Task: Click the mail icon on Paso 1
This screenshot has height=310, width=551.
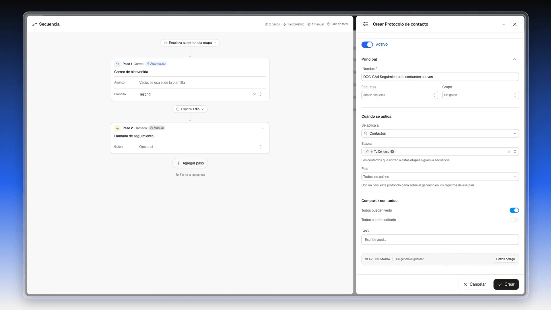Action: pos(117,64)
